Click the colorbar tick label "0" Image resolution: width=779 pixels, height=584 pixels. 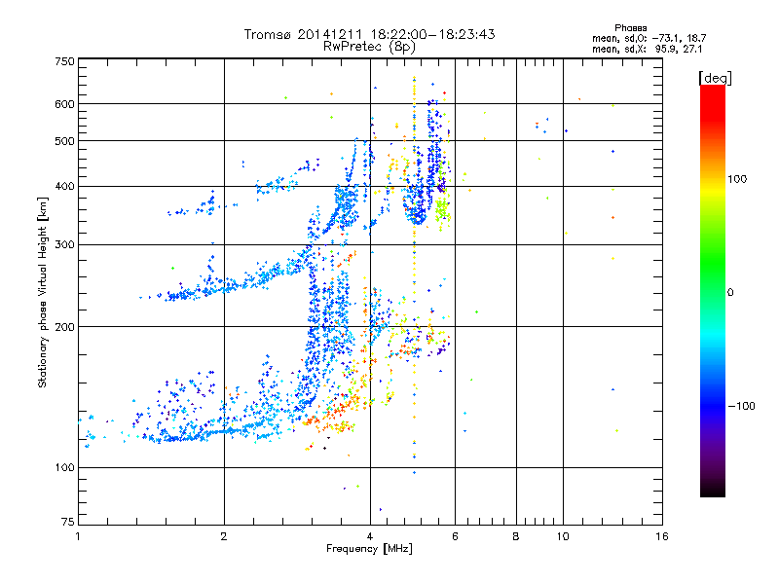[730, 293]
